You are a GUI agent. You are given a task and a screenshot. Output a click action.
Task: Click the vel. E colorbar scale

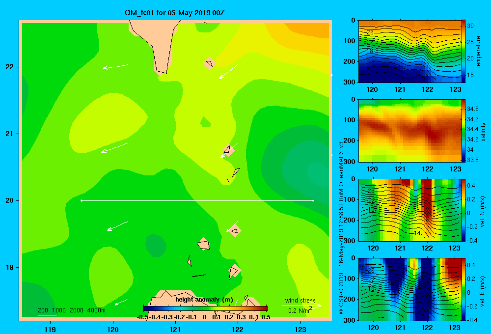[x=464, y=289]
